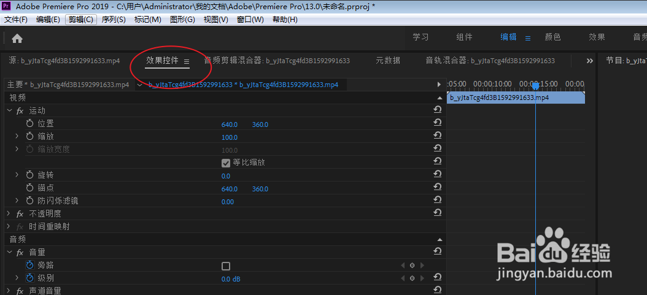Image resolution: width=647 pixels, height=295 pixels.
Task: Toggle animation stopwatch for 旋转
Action: [29, 175]
